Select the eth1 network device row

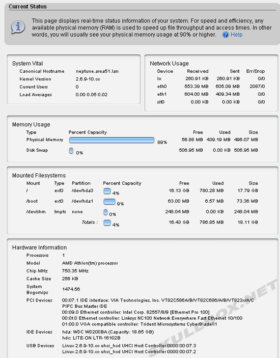coord(211,94)
